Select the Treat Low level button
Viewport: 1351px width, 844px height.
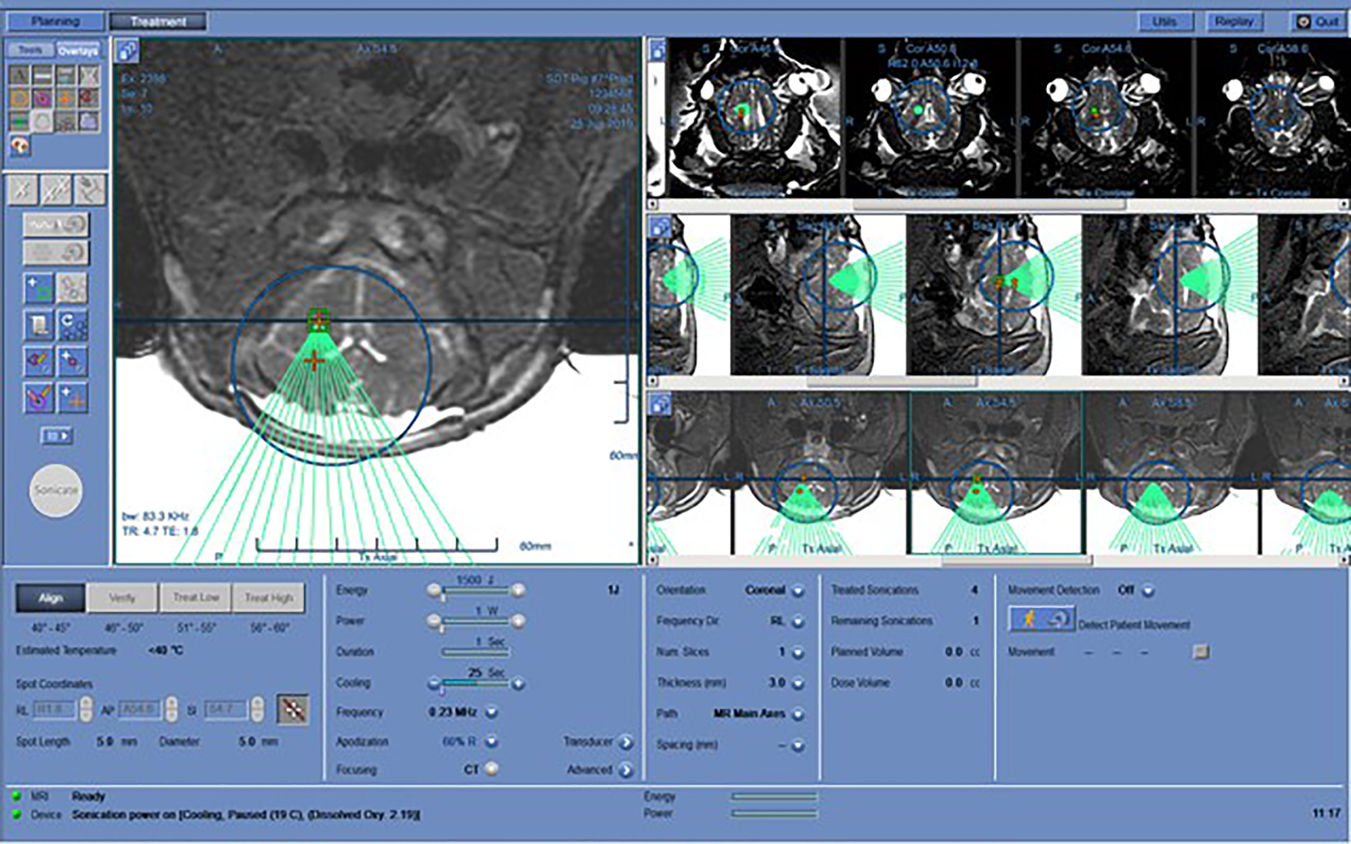pos(195,598)
